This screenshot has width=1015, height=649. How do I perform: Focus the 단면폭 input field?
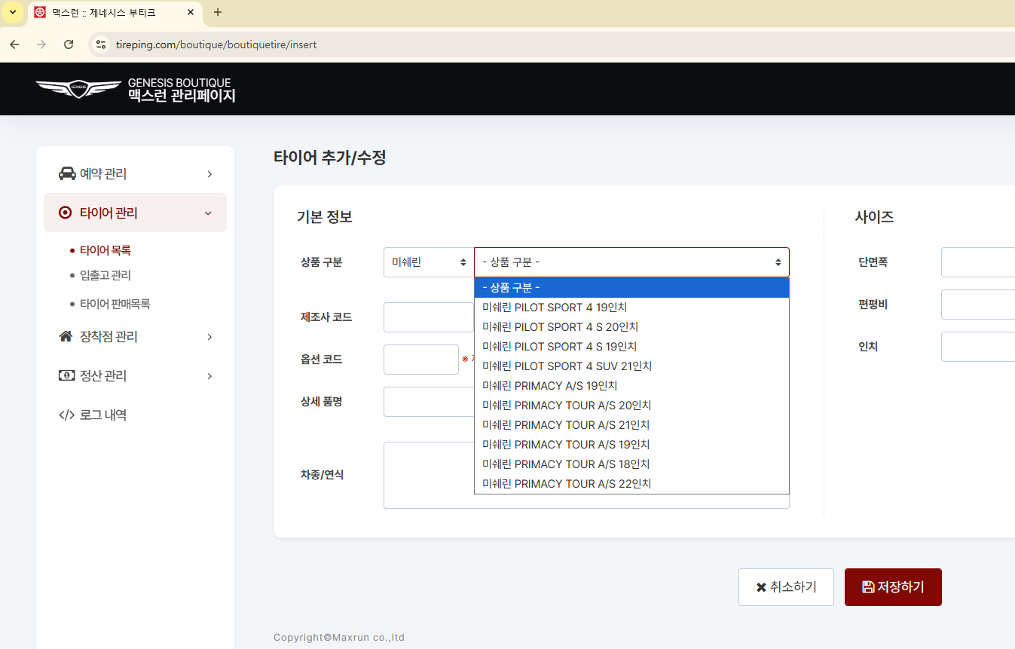point(978,262)
